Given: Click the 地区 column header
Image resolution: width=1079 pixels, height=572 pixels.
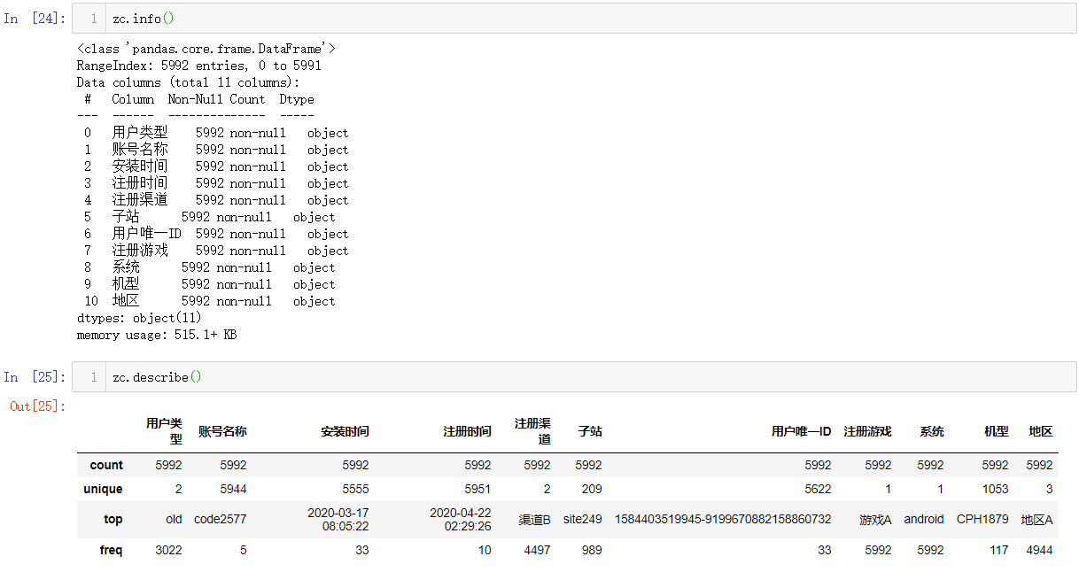Looking at the screenshot, I should [1040, 431].
